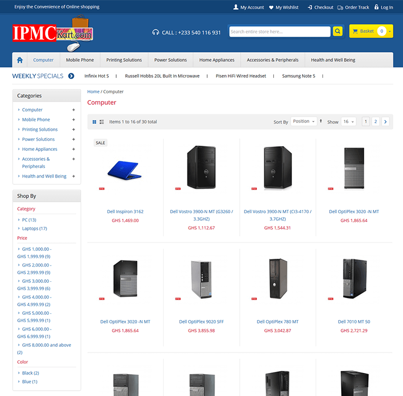Click the Checkout arrow icon

pyautogui.click(x=310, y=7)
